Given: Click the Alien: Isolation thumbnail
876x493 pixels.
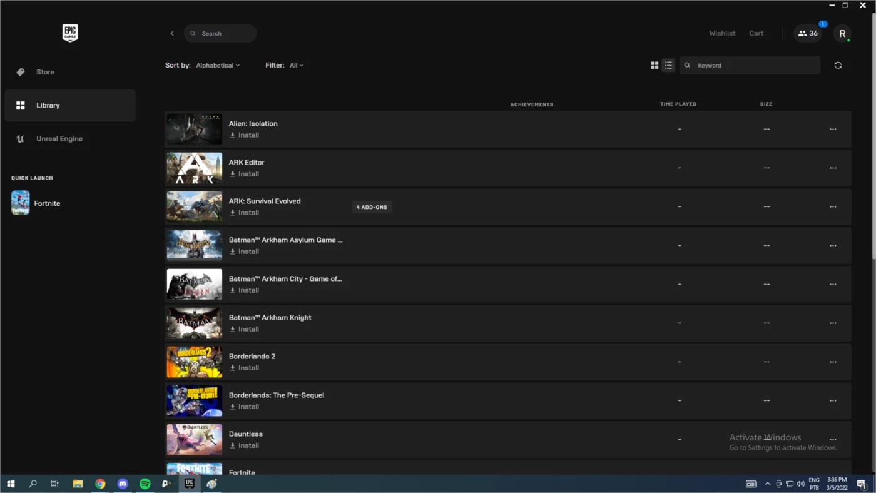Looking at the screenshot, I should [195, 129].
